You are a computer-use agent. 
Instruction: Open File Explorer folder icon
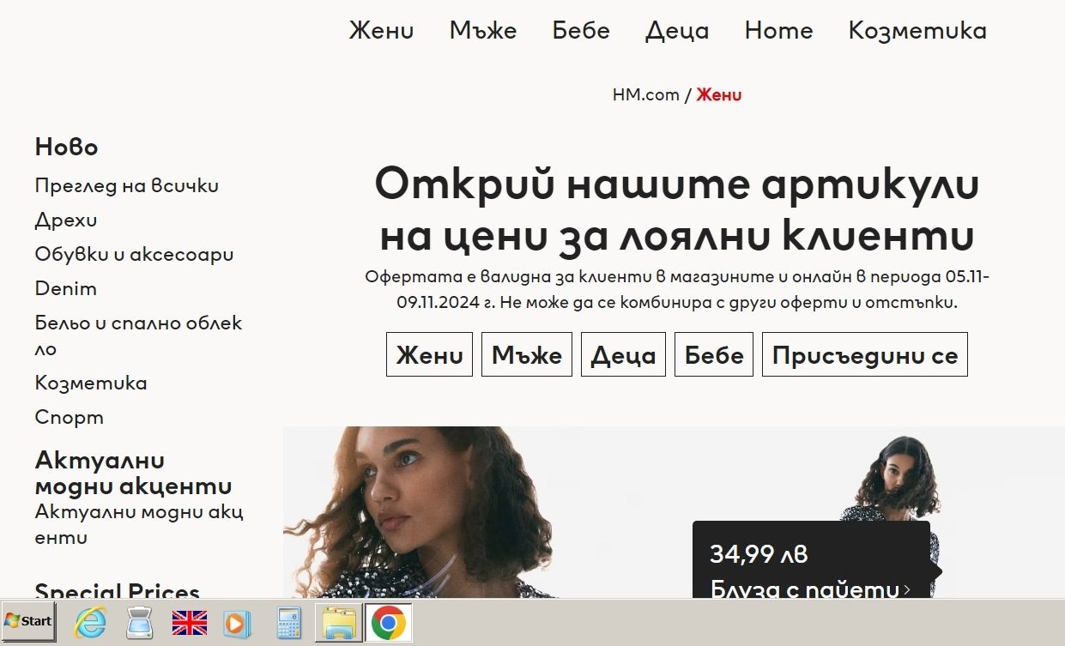click(x=339, y=623)
